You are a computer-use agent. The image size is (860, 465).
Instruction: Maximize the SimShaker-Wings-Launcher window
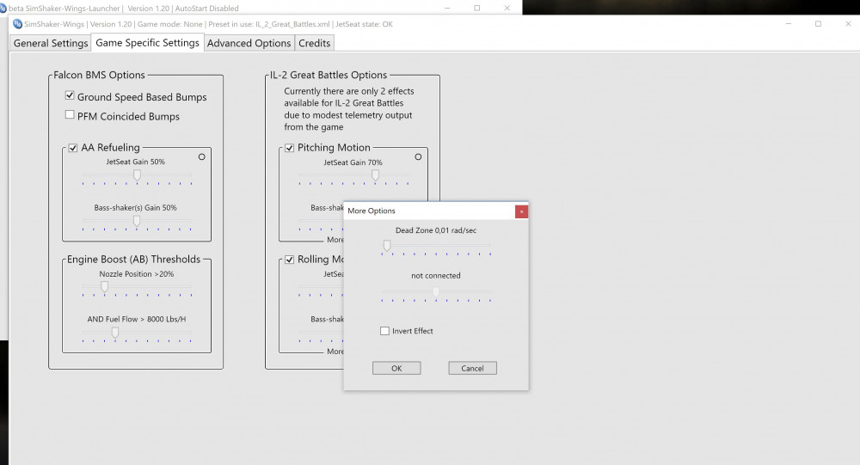477,9
